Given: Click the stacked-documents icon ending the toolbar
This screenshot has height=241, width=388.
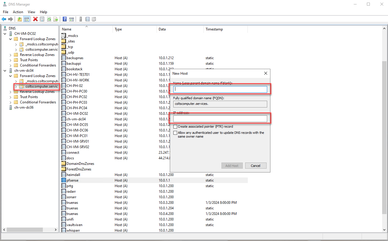Looking at the screenshot, I should coord(94,19).
